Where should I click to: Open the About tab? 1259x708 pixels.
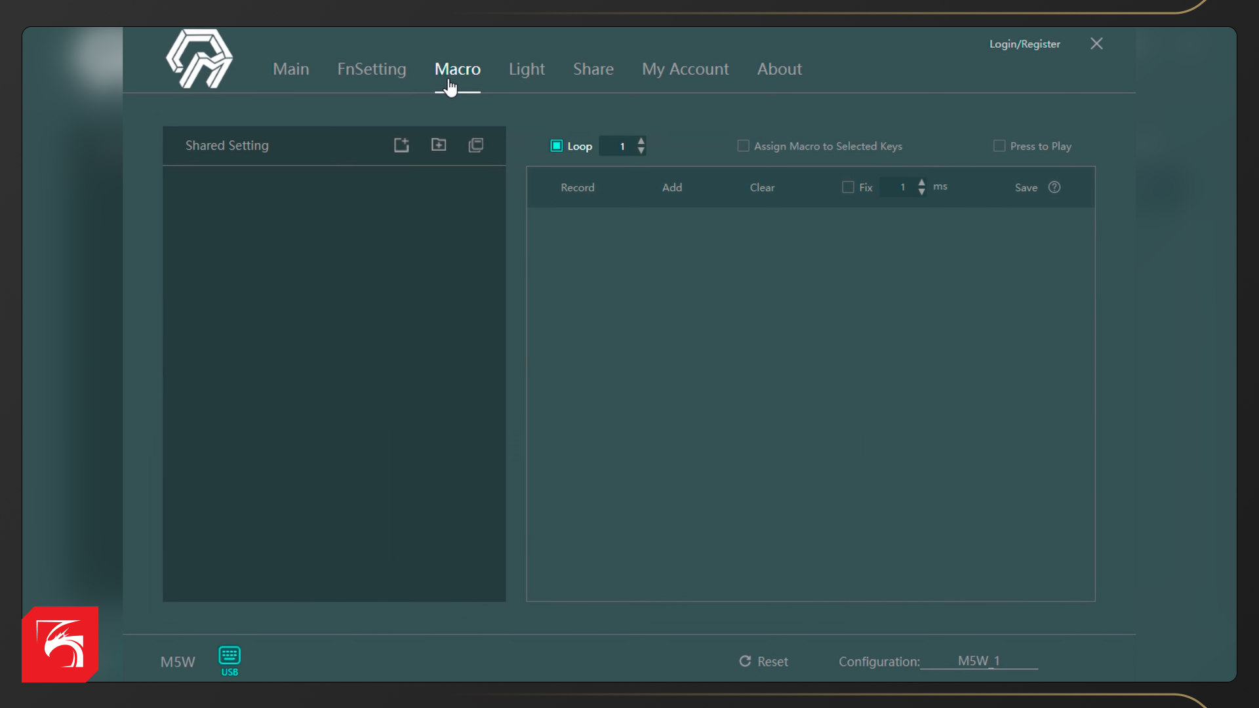pos(780,69)
